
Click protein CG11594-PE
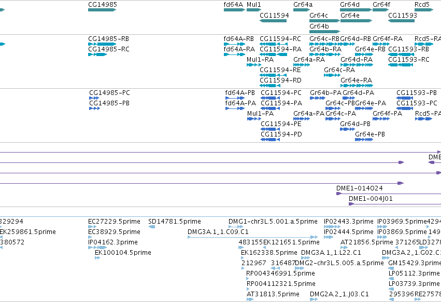(271, 129)
